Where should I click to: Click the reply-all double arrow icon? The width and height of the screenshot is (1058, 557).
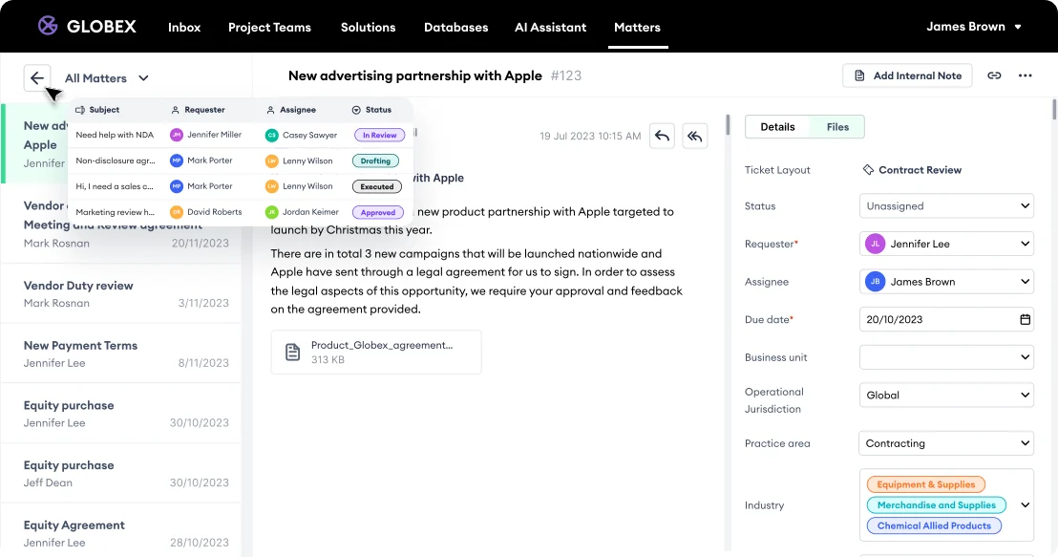pyautogui.click(x=695, y=136)
